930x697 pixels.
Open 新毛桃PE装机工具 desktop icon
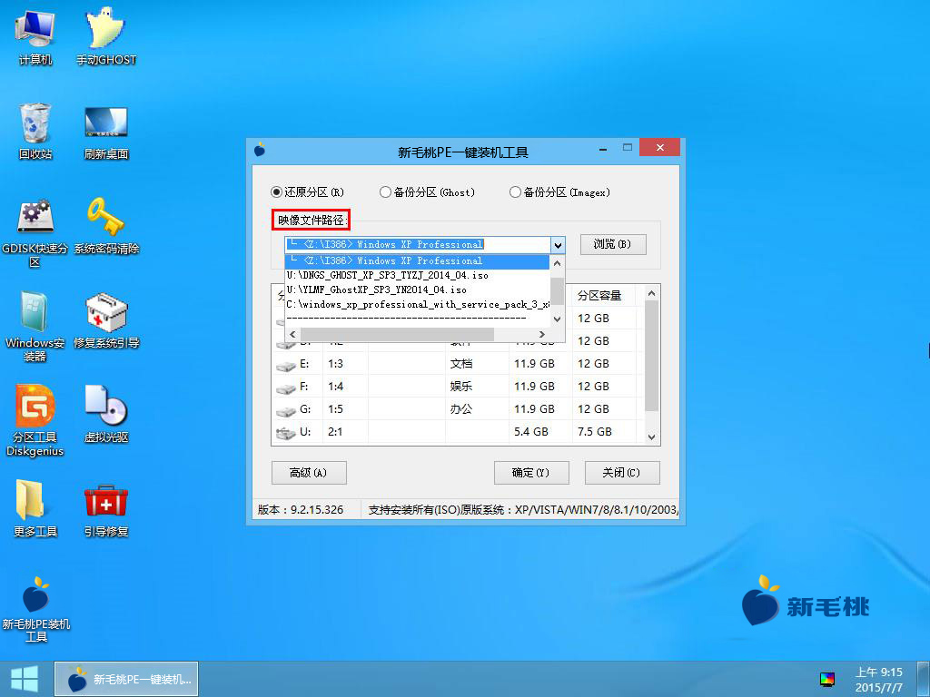coord(35,609)
